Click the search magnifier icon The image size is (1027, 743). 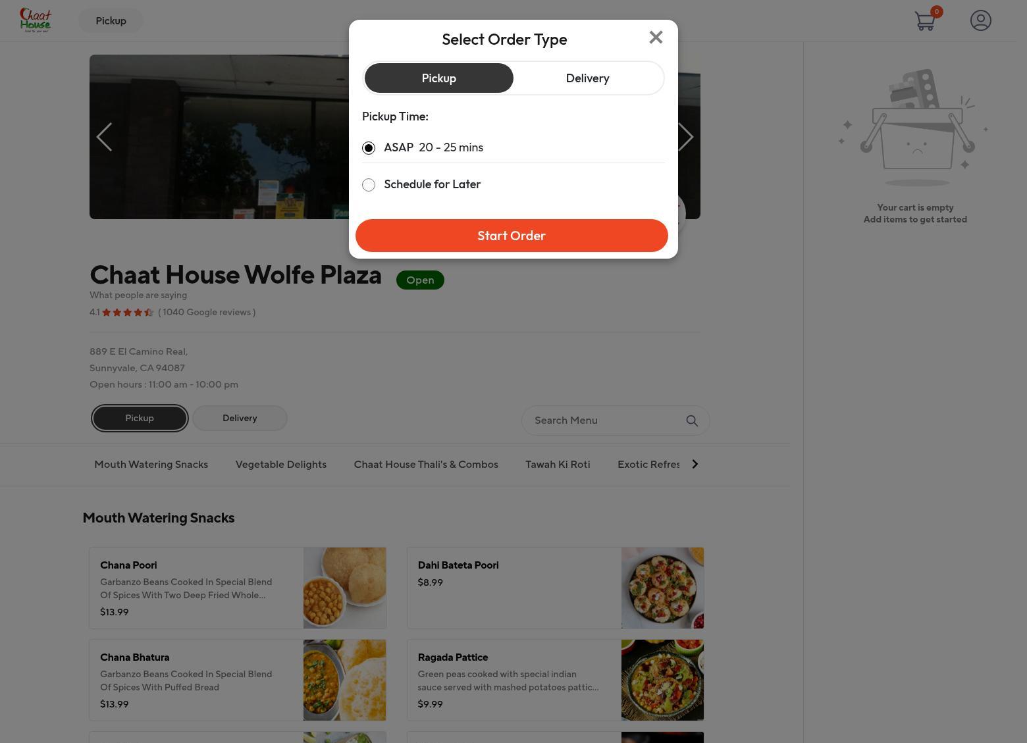(x=692, y=421)
